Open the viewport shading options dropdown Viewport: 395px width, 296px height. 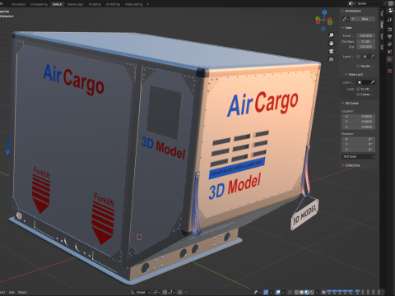pyautogui.click(x=317, y=292)
